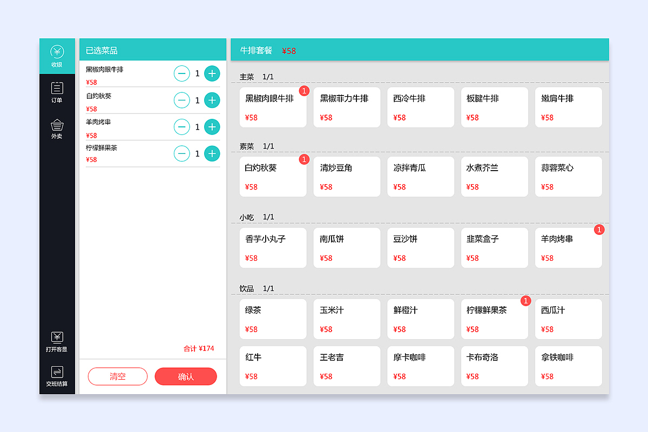
Task: Increase 羊肉烤串 quantity in the cart
Action: click(212, 127)
